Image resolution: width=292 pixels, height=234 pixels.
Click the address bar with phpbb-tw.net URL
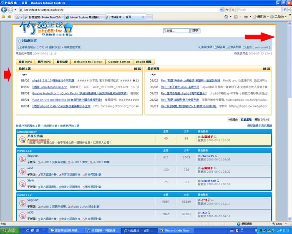(x=119, y=10)
